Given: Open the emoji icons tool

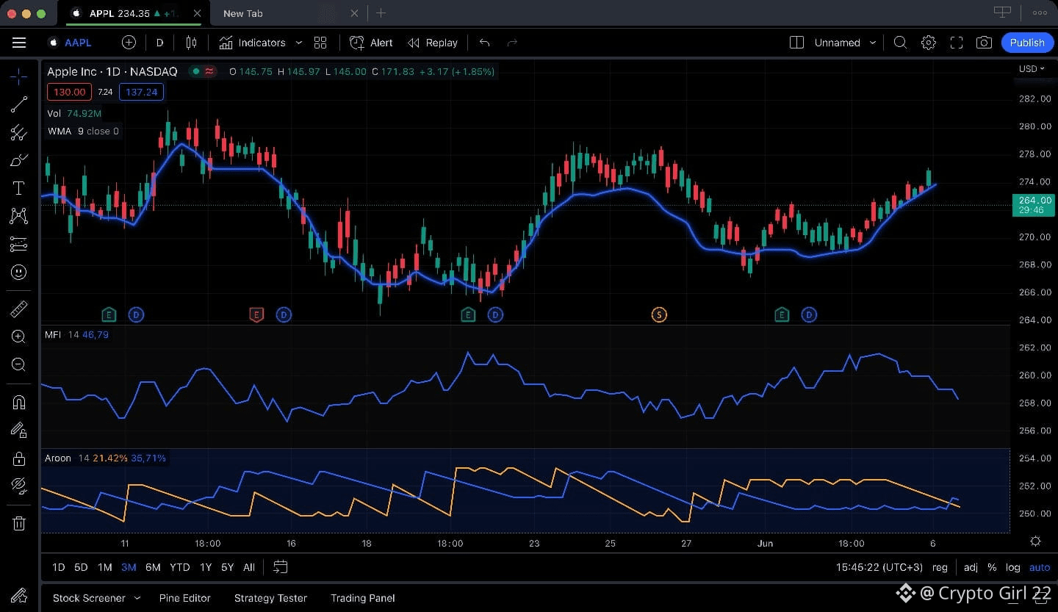Looking at the screenshot, I should tap(19, 272).
